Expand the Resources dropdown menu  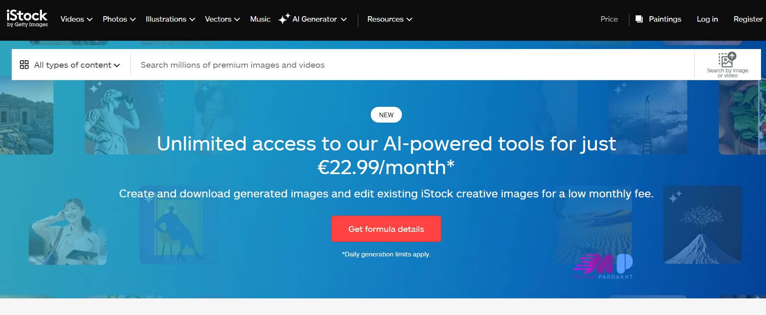coord(389,19)
